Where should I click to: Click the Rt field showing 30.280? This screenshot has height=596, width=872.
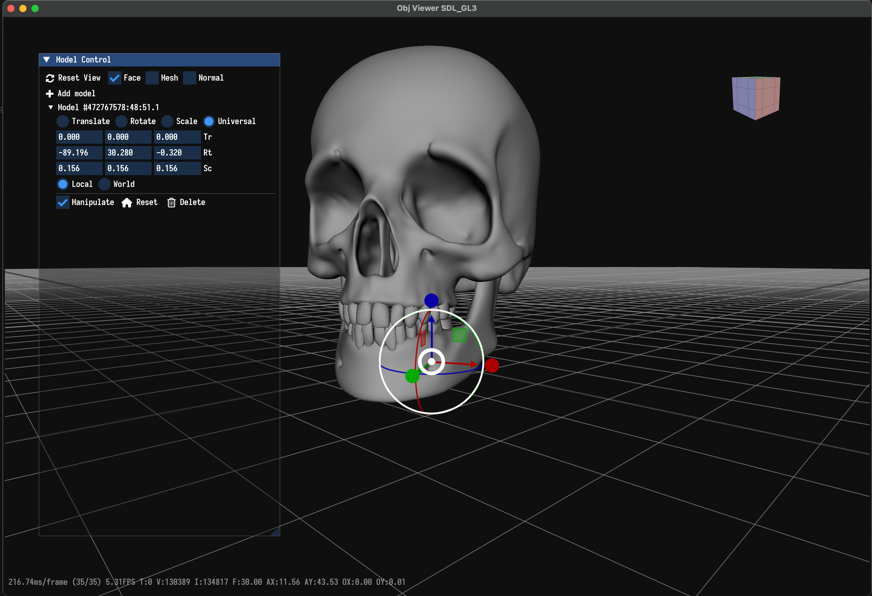click(x=128, y=153)
